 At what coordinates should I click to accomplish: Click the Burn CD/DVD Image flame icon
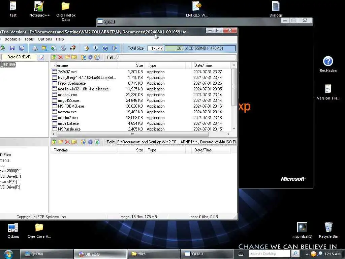[x=73, y=48]
